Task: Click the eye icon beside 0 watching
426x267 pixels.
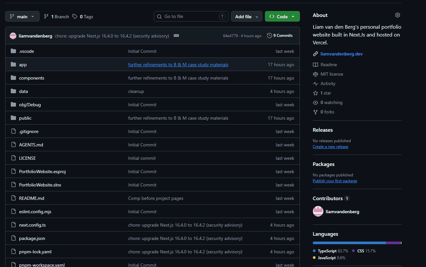Action: 315,102
